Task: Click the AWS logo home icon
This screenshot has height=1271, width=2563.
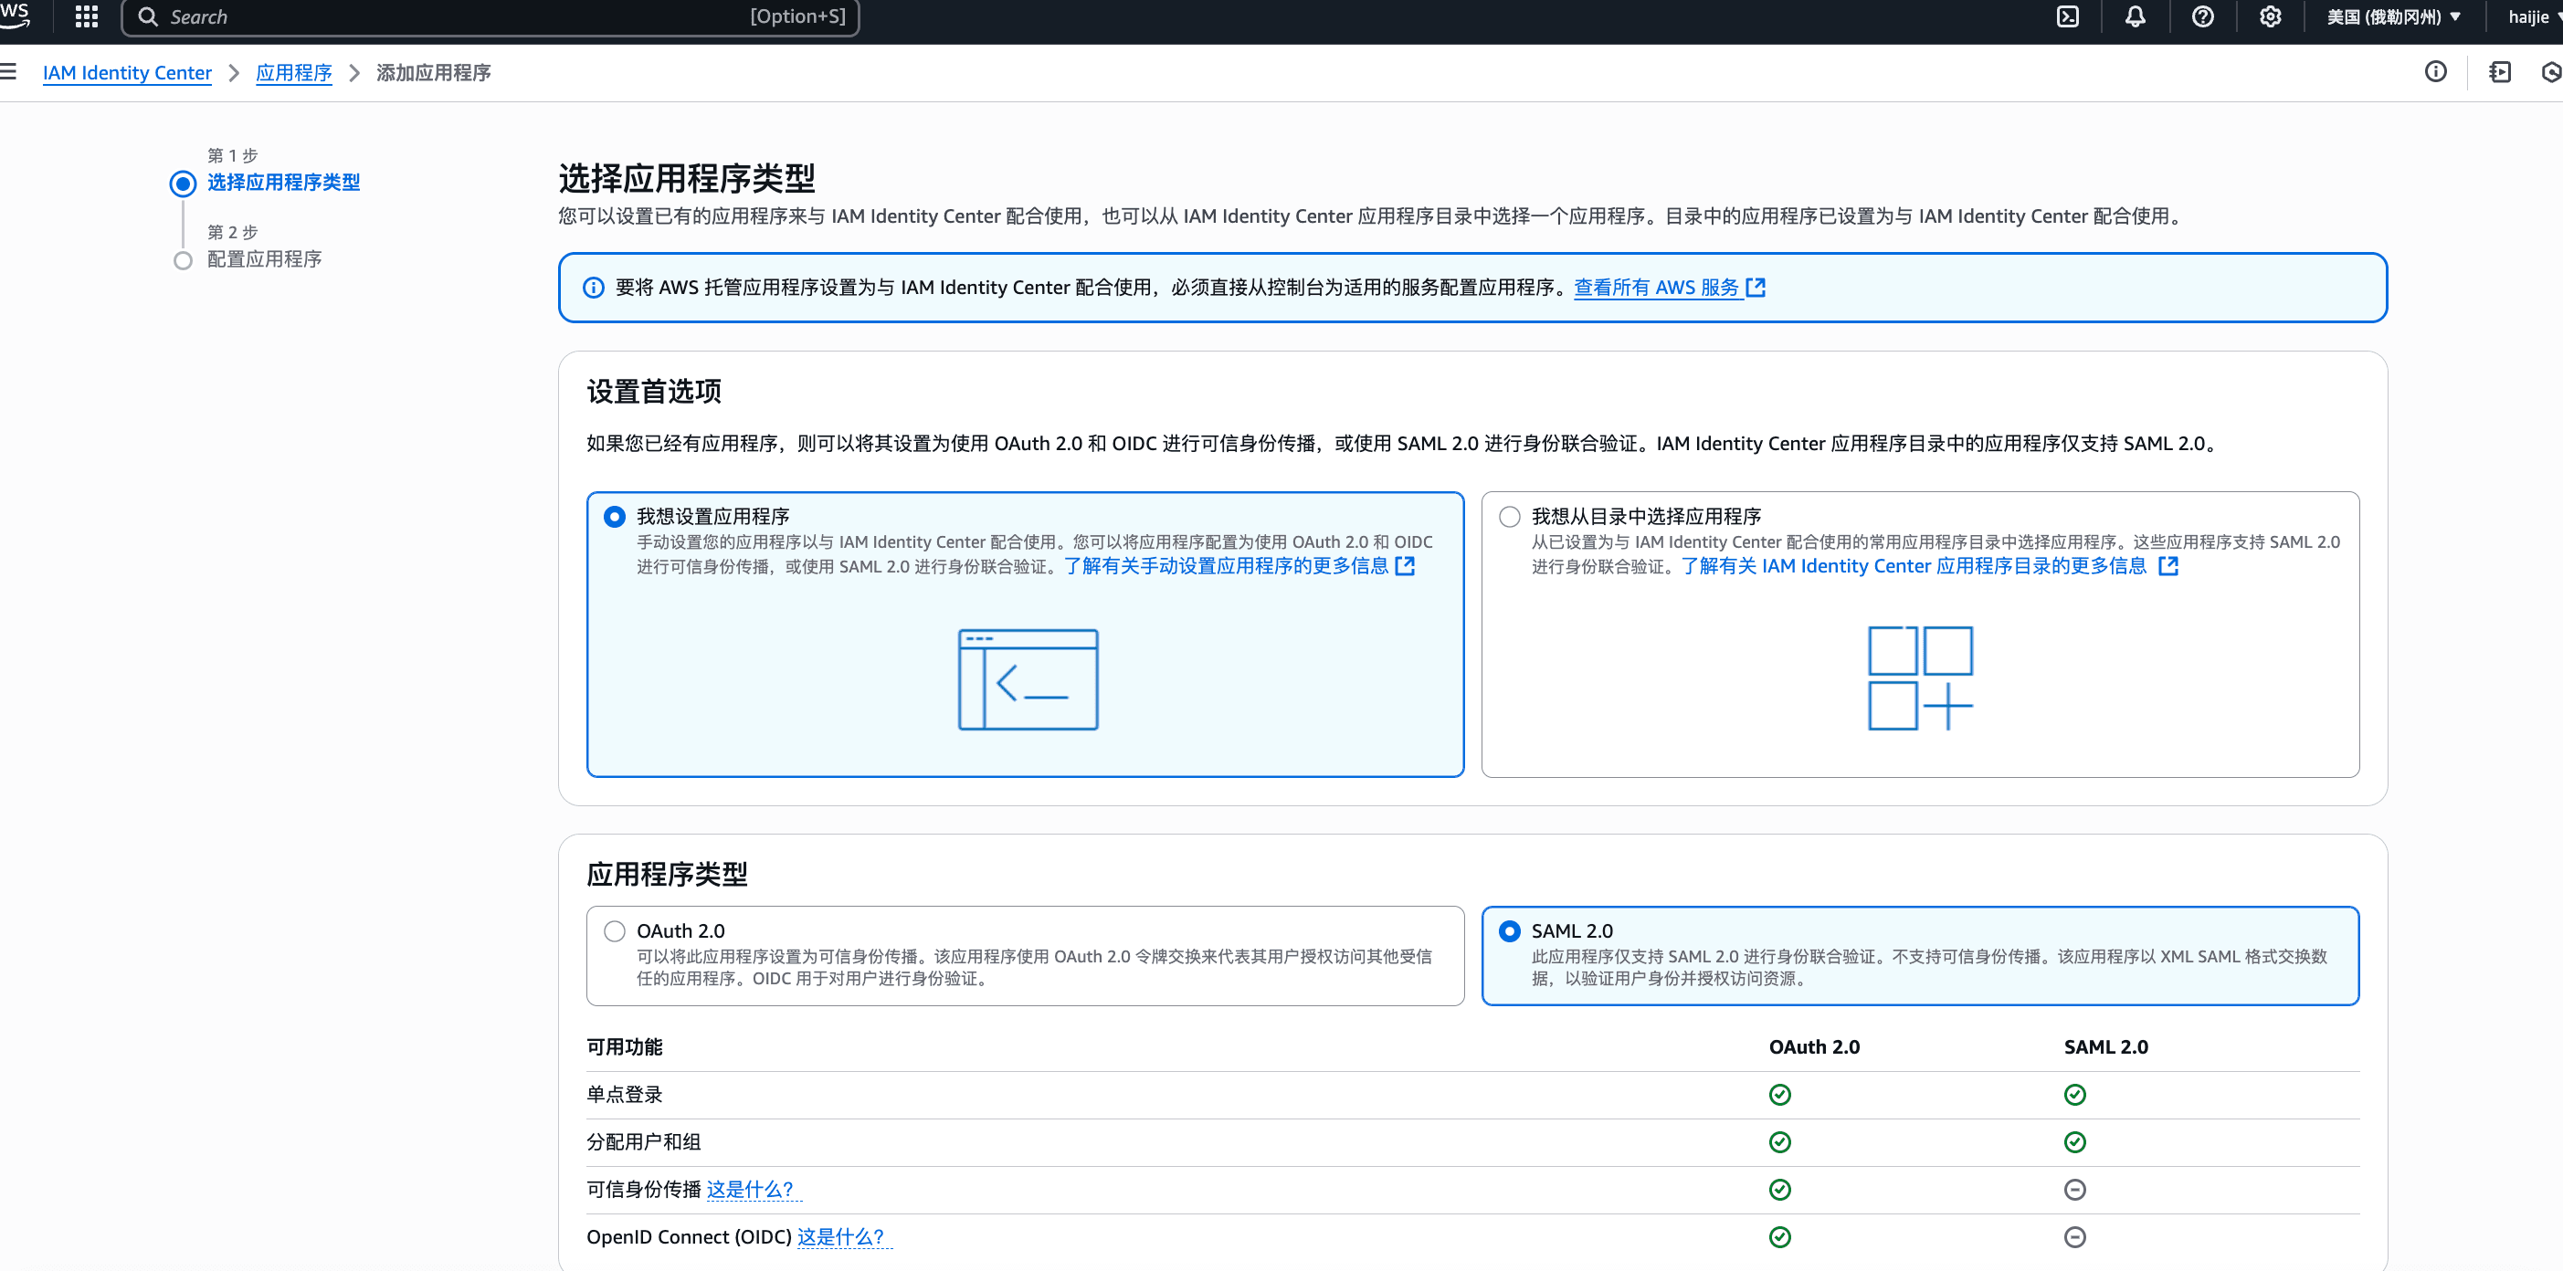Action: point(14,15)
